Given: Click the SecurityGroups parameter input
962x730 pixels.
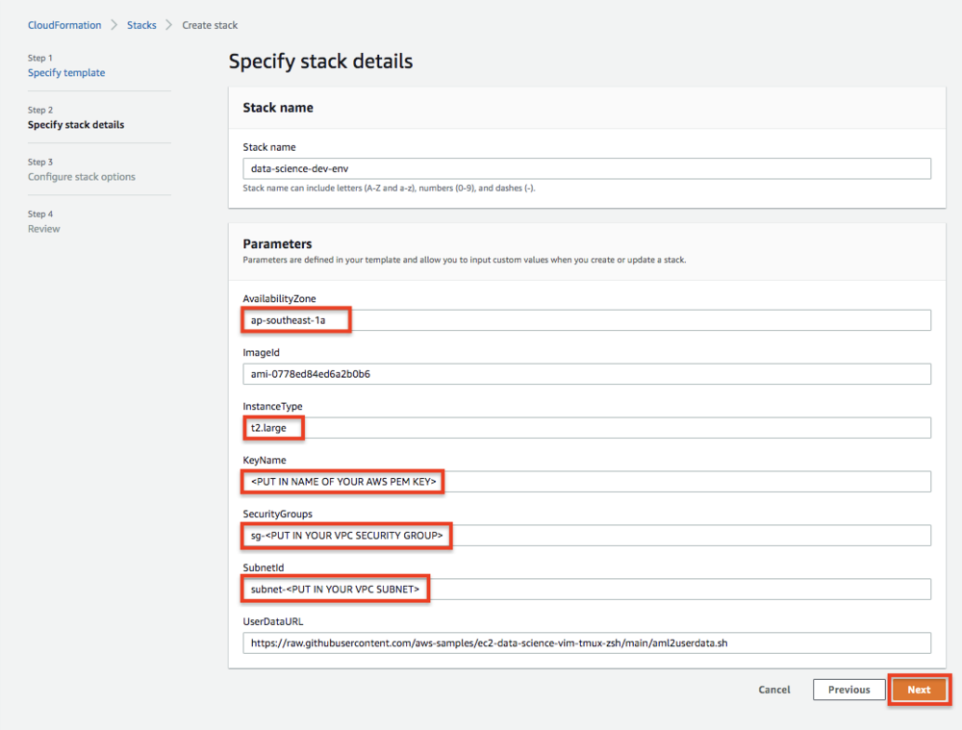Looking at the screenshot, I should (x=585, y=535).
